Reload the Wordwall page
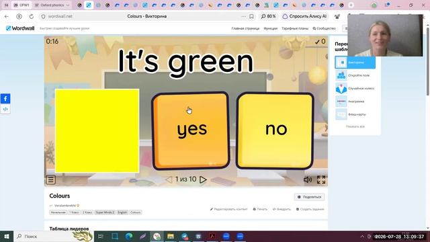 tap(32, 16)
